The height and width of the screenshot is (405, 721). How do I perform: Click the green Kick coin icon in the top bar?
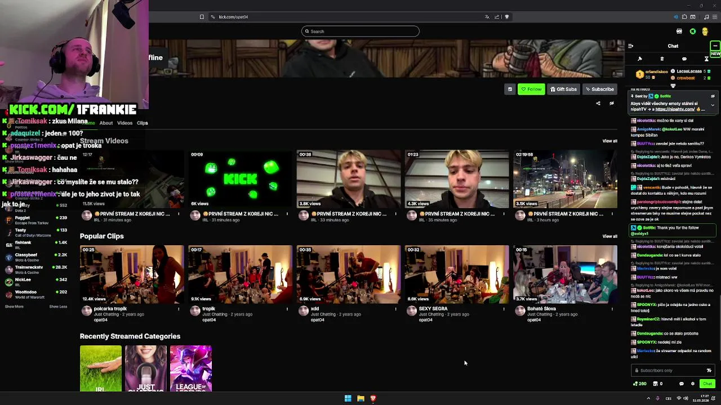[693, 31]
